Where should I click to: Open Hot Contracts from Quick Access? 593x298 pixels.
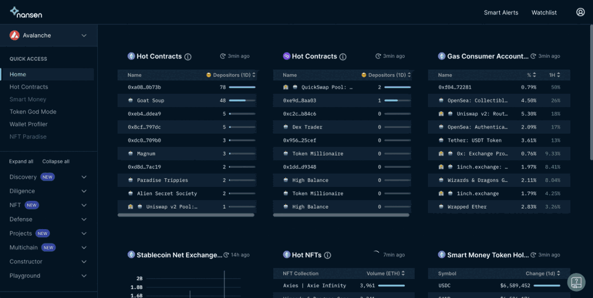coord(29,87)
